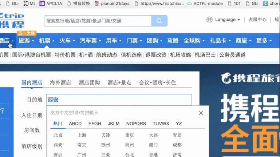This screenshot has height=157, width=280.
Task: Select the YZ city tab
Action: pos(179,124)
